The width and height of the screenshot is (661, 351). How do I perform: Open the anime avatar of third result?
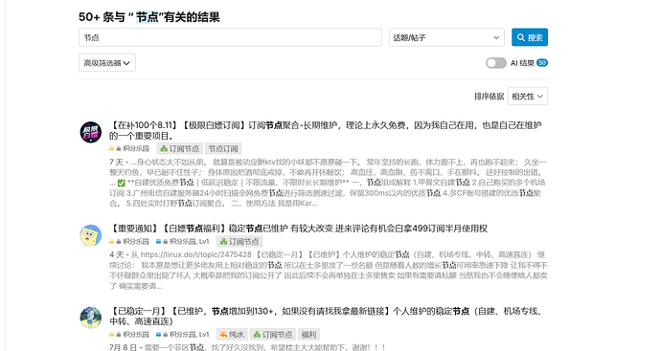click(91, 318)
